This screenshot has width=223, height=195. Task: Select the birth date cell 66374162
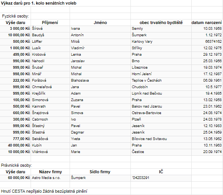(x=207, y=42)
